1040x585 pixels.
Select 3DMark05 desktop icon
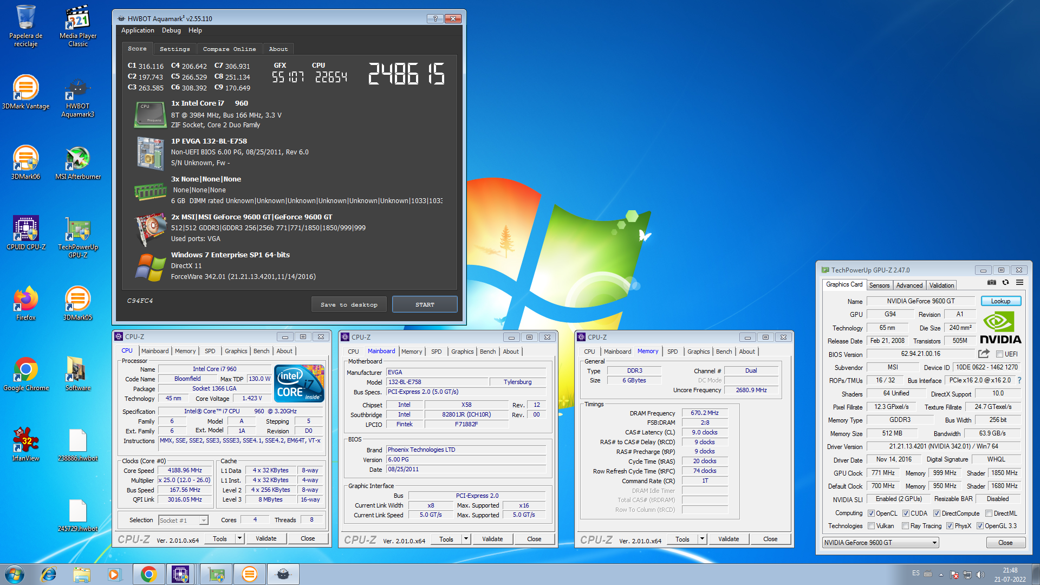click(x=77, y=303)
